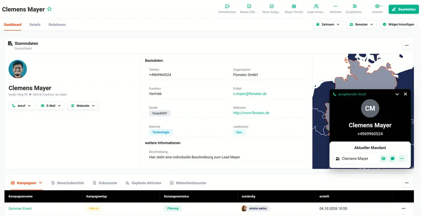Click the CM avatar in call popup
Viewport: 421px width, 216px height.
pyautogui.click(x=370, y=108)
